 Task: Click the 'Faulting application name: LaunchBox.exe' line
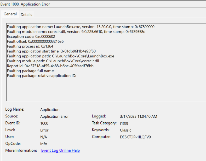[81, 27]
